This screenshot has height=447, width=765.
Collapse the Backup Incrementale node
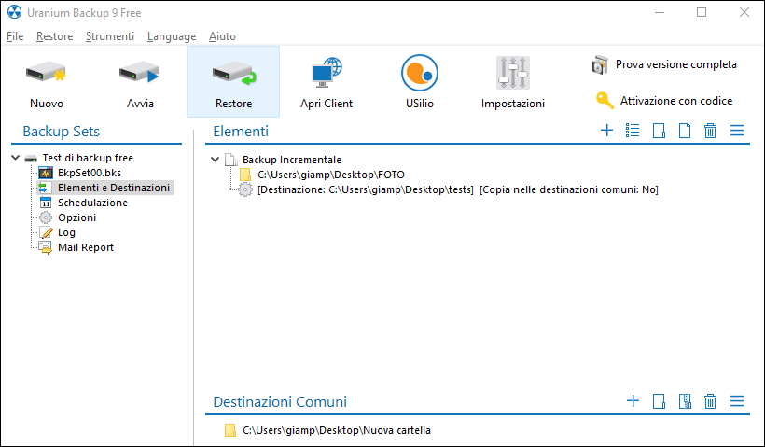(x=216, y=159)
